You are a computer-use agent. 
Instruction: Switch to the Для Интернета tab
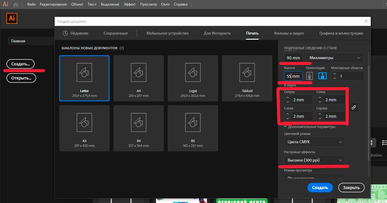(217, 33)
